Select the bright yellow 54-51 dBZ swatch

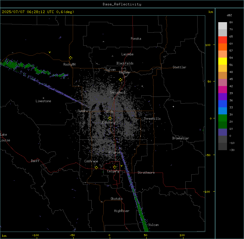pyautogui.click(x=222, y=61)
